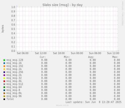
Task: Click the graph title Slabs size [msg]
Action: coord(56,5)
